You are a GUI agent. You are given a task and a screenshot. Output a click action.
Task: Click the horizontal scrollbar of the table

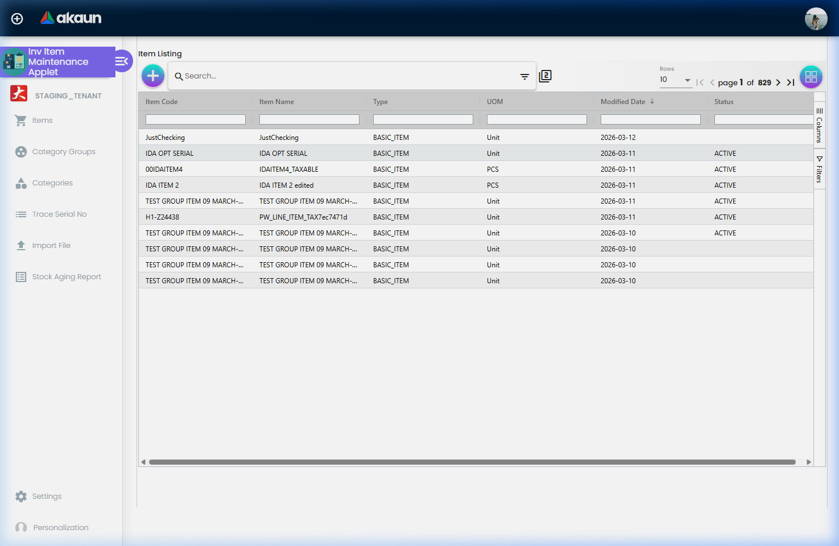pyautogui.click(x=472, y=462)
